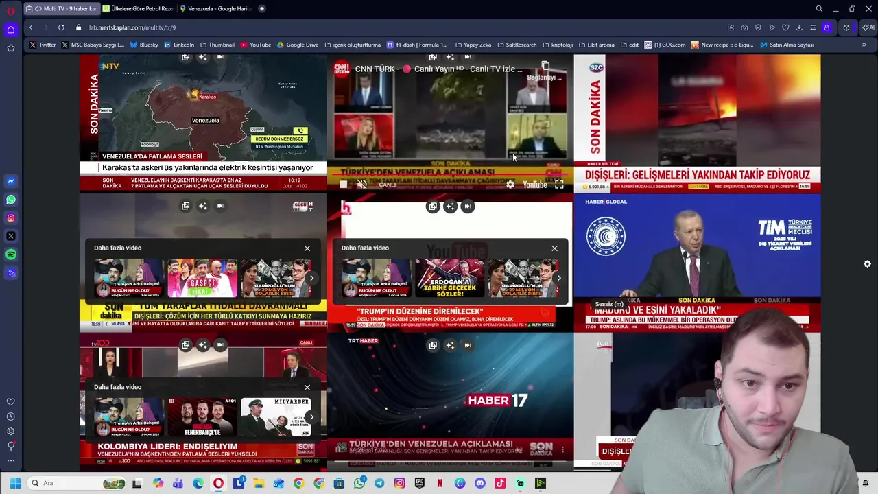Open the LinkedIn bookmark
The height and width of the screenshot is (494, 878).
(179, 45)
